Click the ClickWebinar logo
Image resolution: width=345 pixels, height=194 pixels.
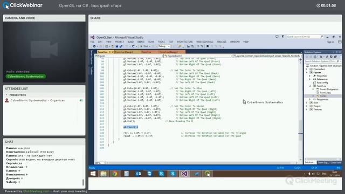point(23,5)
